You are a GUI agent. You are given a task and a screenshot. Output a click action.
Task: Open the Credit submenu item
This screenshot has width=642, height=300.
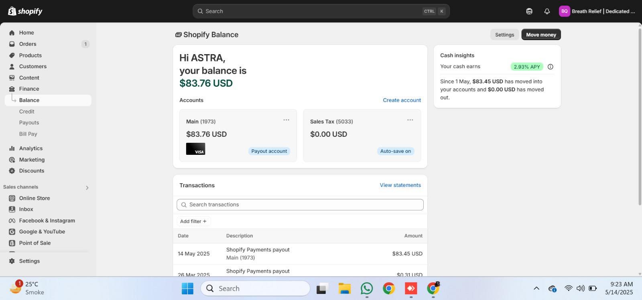(27, 111)
